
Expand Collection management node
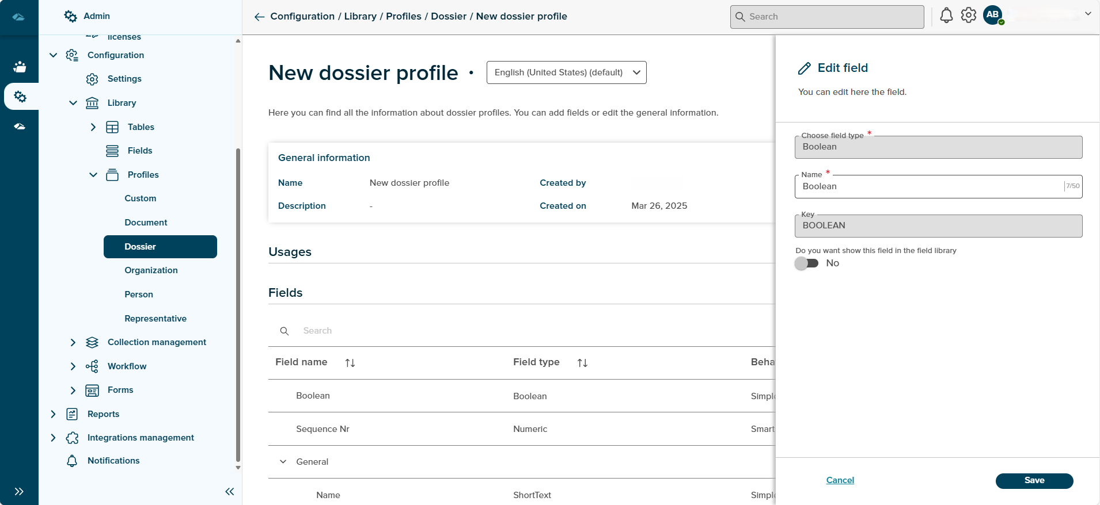coord(73,342)
